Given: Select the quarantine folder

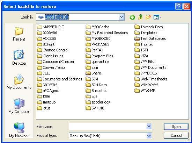Looking at the screenshot, I should coord(97,62).
